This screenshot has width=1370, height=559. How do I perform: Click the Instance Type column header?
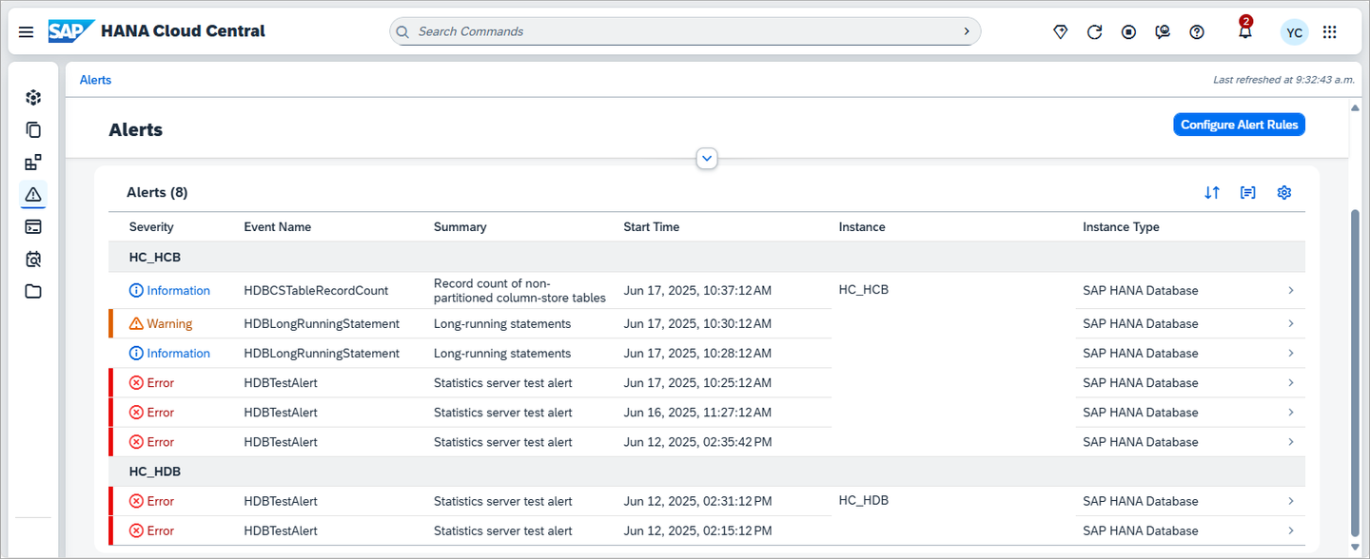(1121, 227)
